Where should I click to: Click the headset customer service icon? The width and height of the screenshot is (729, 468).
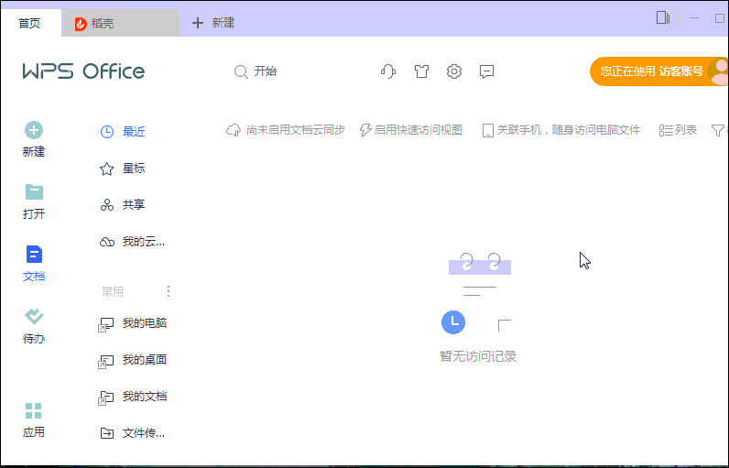coord(387,71)
